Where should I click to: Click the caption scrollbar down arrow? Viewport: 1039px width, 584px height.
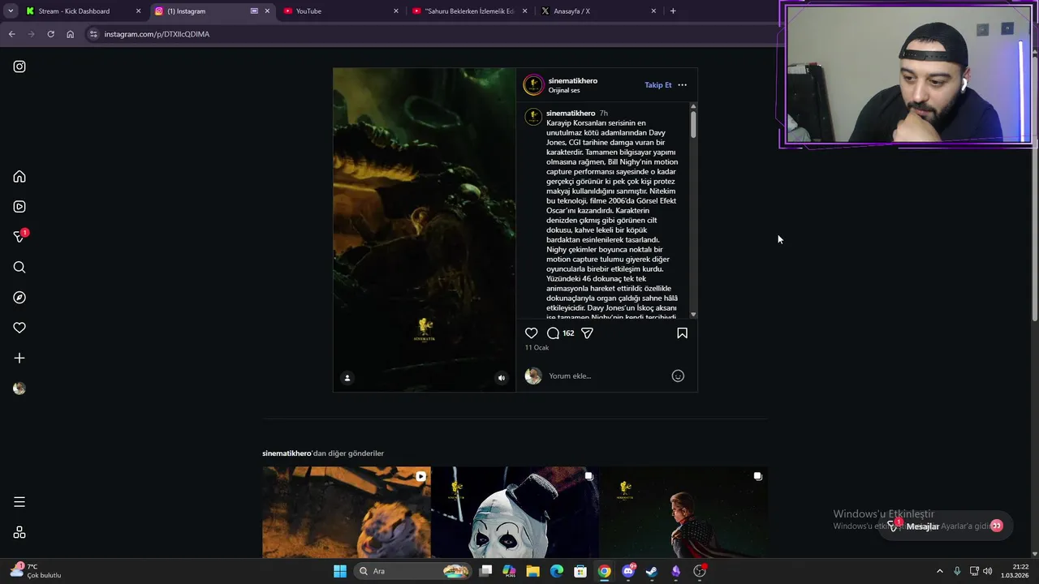tap(693, 315)
